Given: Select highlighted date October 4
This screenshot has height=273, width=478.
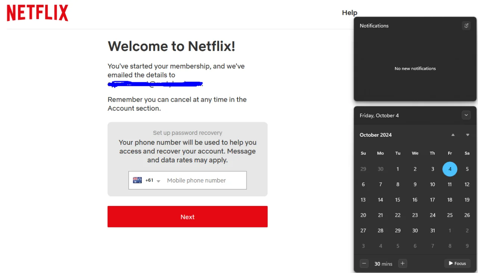Looking at the screenshot, I should pyautogui.click(x=450, y=169).
